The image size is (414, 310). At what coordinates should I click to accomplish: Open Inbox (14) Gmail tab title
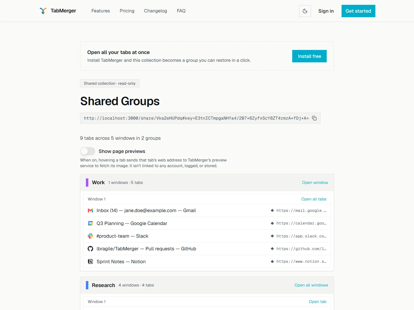[x=146, y=211]
